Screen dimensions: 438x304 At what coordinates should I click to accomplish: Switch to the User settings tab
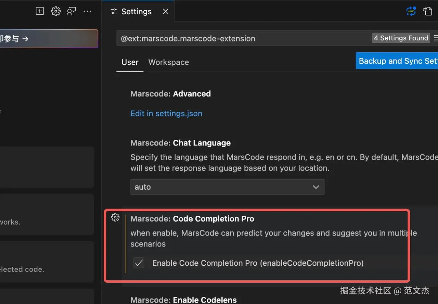130,62
